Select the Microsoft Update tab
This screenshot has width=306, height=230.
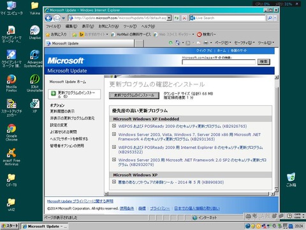point(90,43)
